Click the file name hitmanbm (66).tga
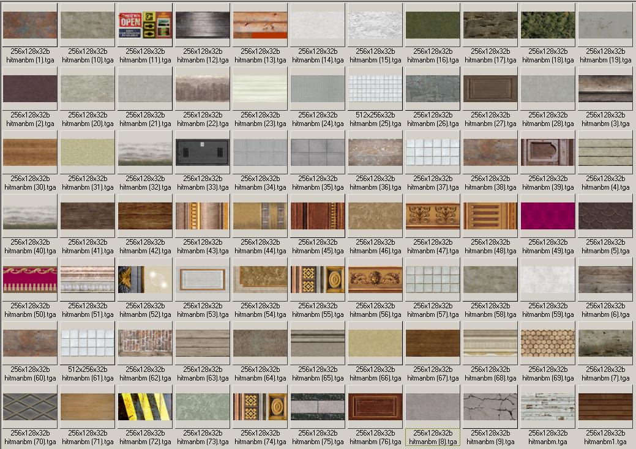 pyautogui.click(x=375, y=378)
